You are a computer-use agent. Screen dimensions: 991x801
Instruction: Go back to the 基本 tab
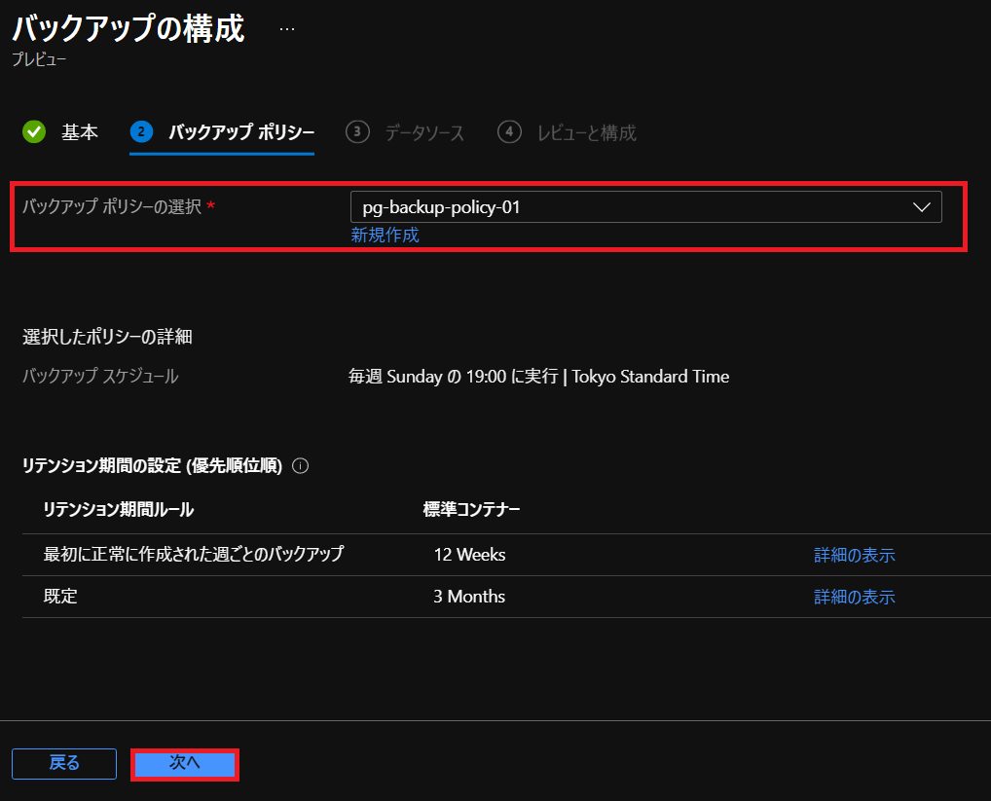[x=79, y=133]
